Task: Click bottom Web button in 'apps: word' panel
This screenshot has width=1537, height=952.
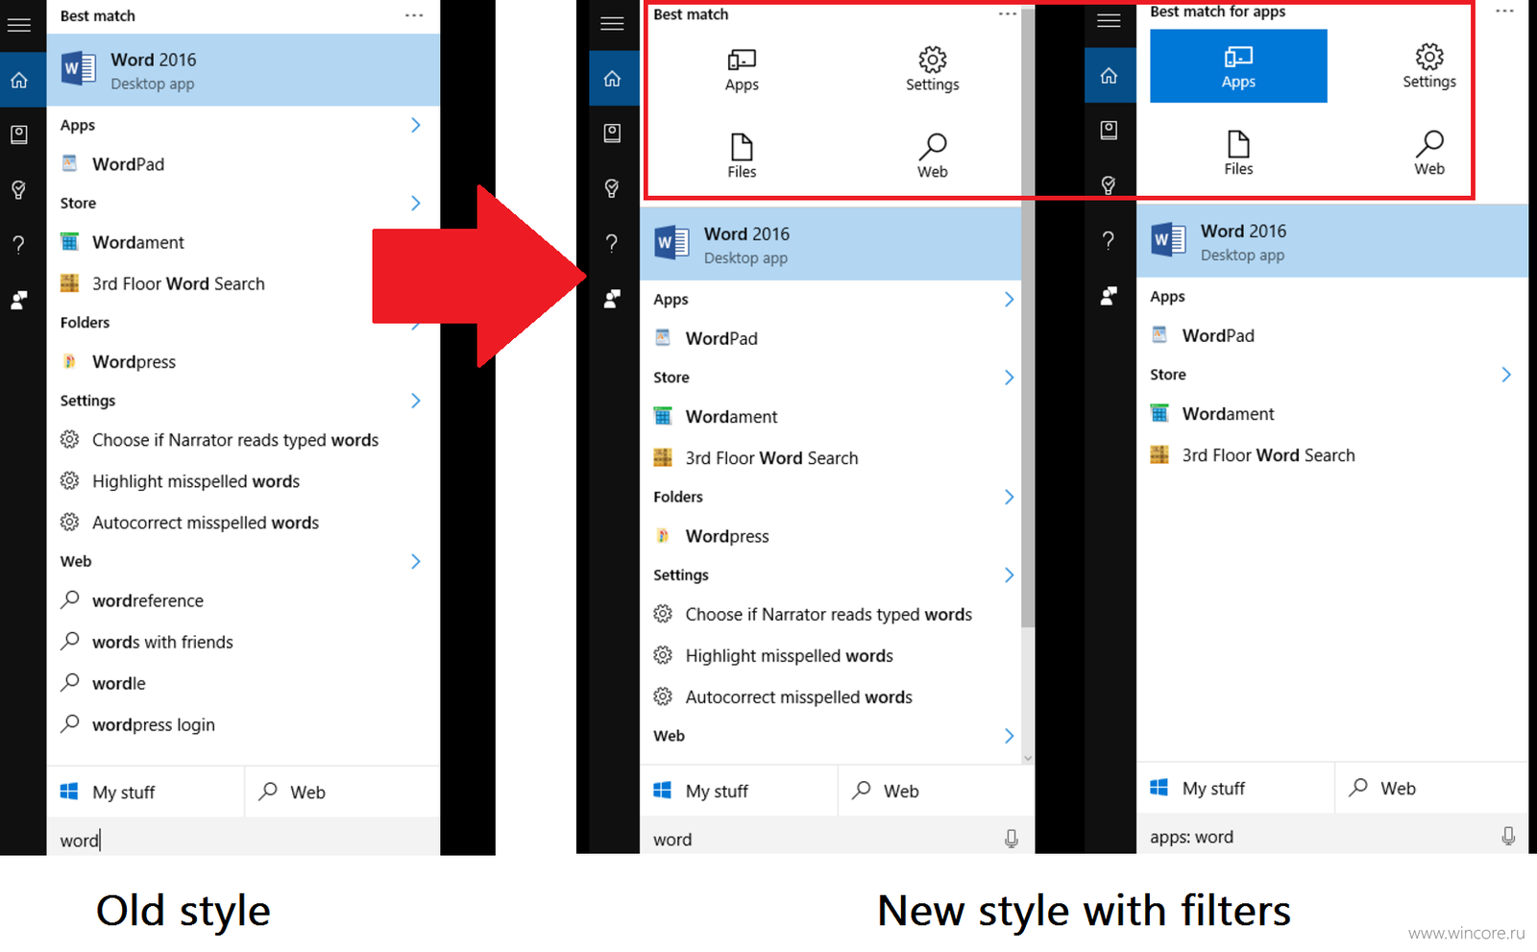Action: (1432, 788)
